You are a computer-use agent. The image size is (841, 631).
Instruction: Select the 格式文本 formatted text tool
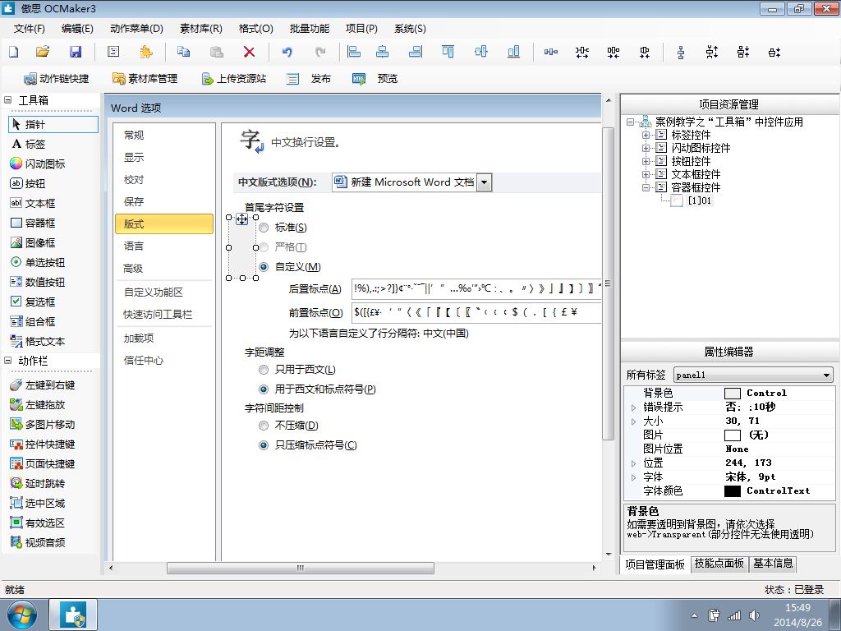38,342
